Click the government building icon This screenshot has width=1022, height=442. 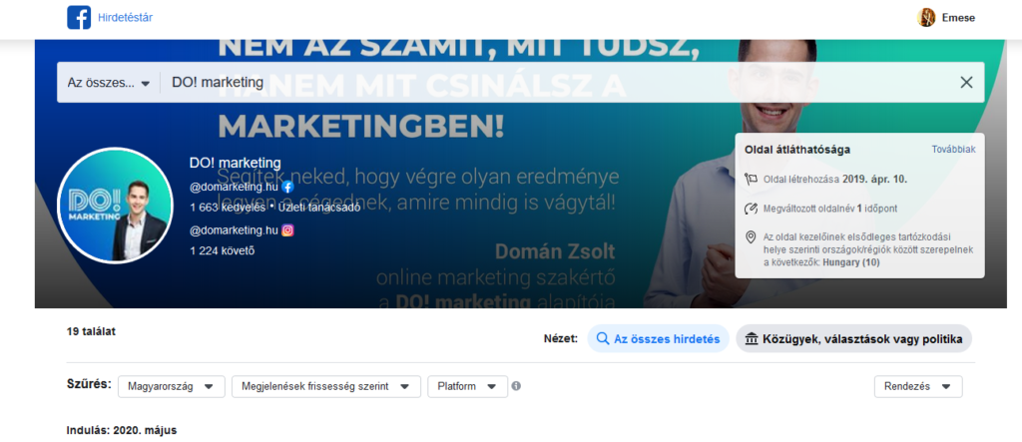752,339
